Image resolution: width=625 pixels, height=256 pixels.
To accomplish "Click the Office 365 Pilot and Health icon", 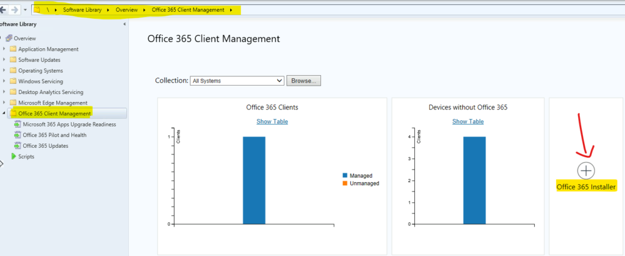I will pos(18,135).
